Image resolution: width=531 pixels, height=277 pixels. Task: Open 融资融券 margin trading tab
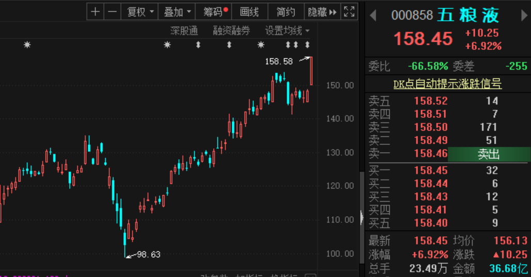[x=231, y=31]
